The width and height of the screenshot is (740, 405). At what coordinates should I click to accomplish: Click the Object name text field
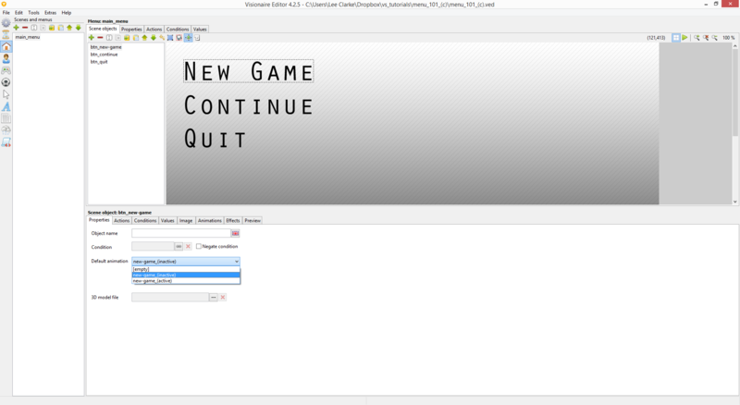[x=180, y=233]
